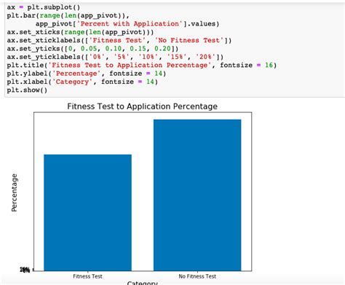Viewport: 345px width, 285px height.
Task: Click the overlapping y-axis tick labels
Action: pos(25,270)
